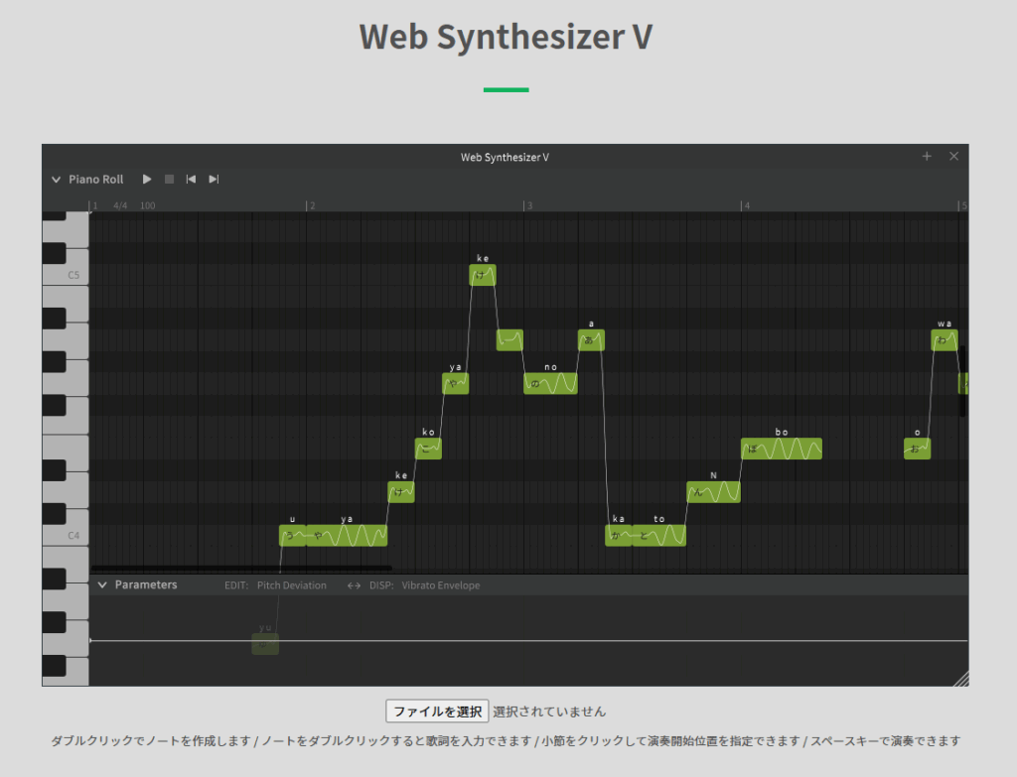
Task: Click the Piano Roll label
Action: click(x=96, y=180)
